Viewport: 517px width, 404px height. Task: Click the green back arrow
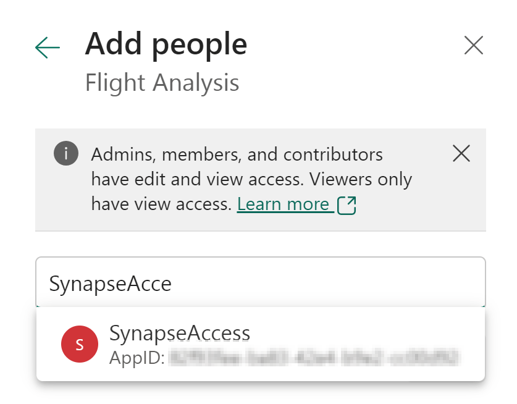(x=48, y=47)
